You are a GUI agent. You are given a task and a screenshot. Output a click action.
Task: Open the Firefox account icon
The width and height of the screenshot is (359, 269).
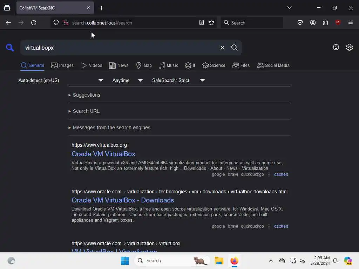(x=313, y=23)
